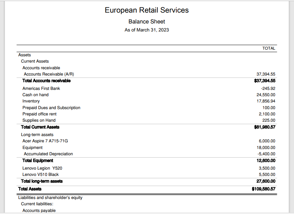Image resolution: width=294 pixels, height=214 pixels.
Task: Open the Lenovo Legion Y520 asset row
Action: click(x=42, y=168)
